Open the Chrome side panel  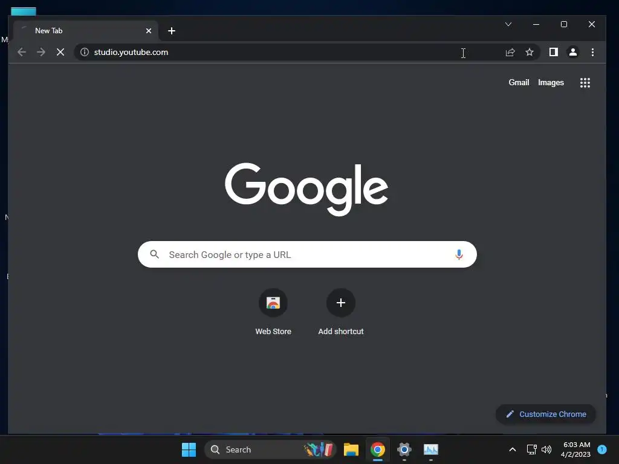coord(554,52)
